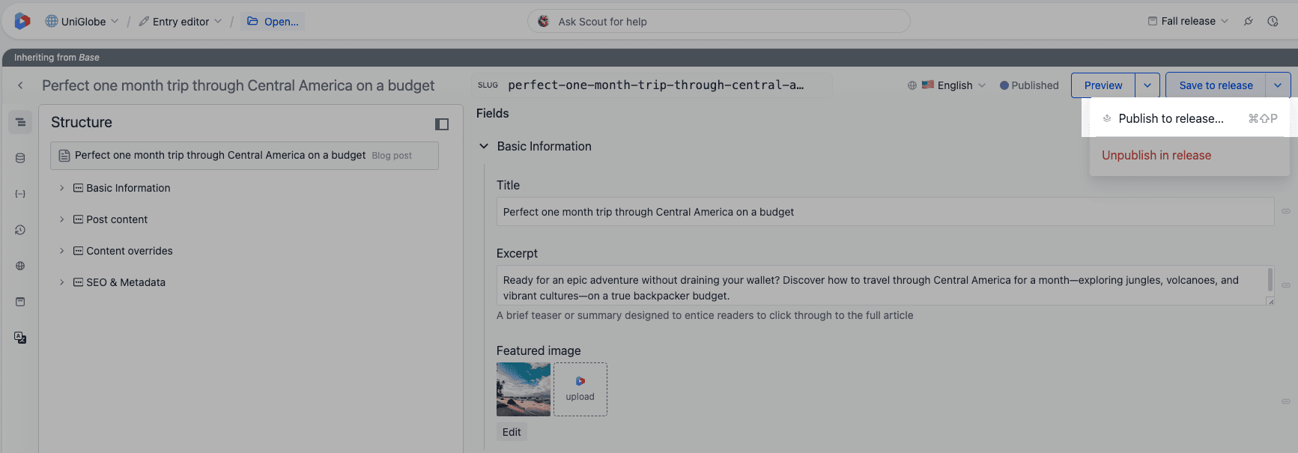The width and height of the screenshot is (1298, 453).
Task: Open the Entry editor dropdown
Action: 181,22
